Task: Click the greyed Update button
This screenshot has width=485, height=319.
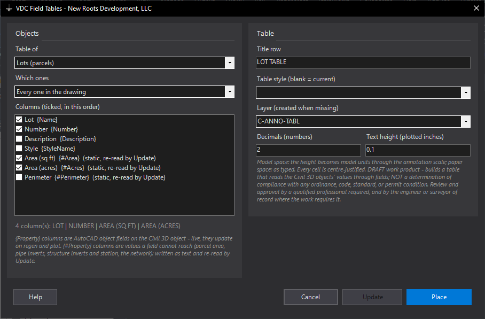Action: (372, 297)
